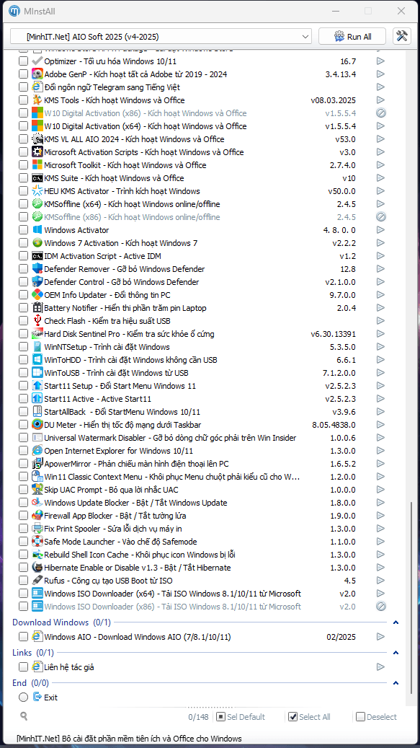Click the wrench and hammer settings icon
The image size is (420, 748).
click(401, 36)
